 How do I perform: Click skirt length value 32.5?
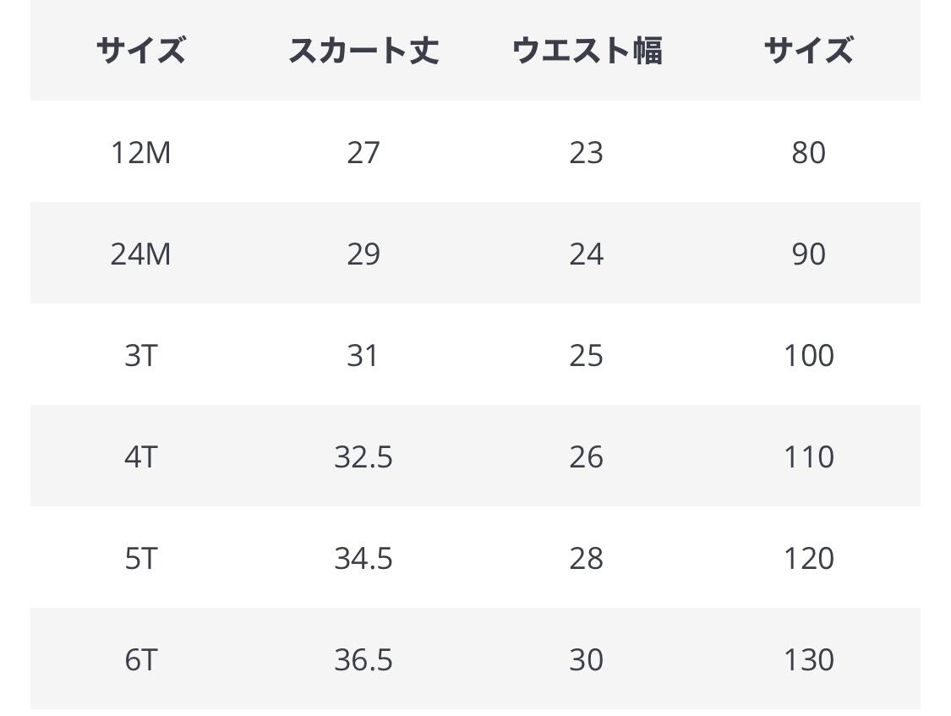point(363,457)
